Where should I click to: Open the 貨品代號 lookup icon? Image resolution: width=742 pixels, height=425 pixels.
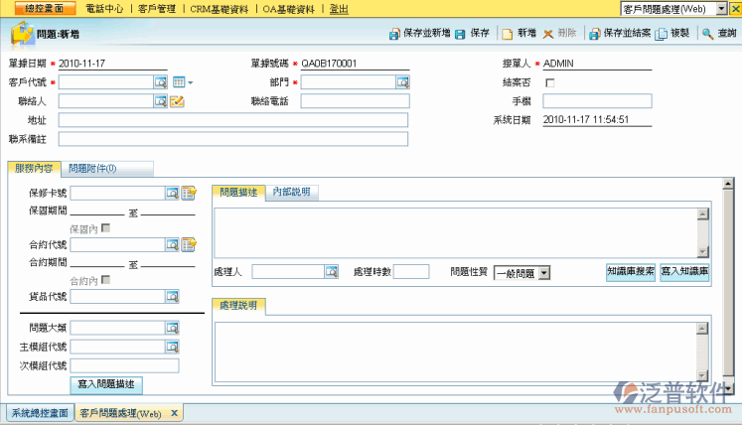[172, 296]
